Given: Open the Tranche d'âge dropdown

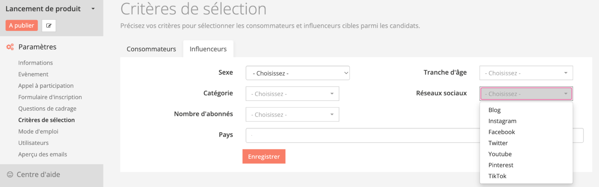Looking at the screenshot, I should (526, 73).
